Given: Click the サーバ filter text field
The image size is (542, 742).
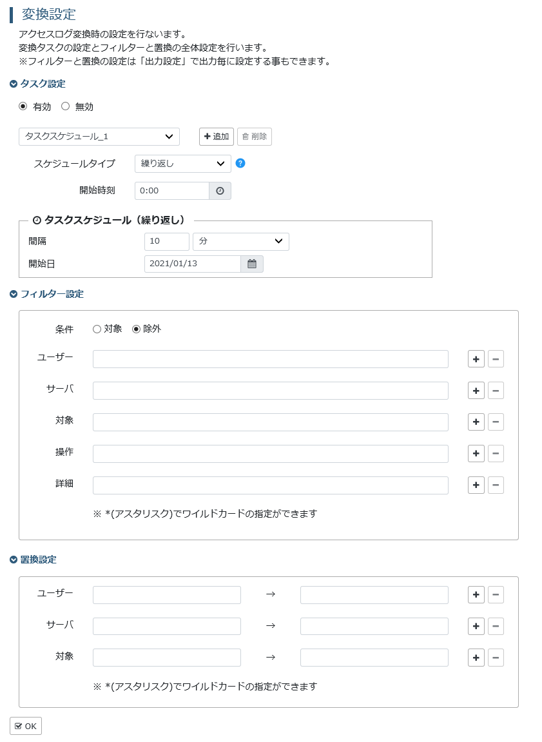Looking at the screenshot, I should pos(271,391).
